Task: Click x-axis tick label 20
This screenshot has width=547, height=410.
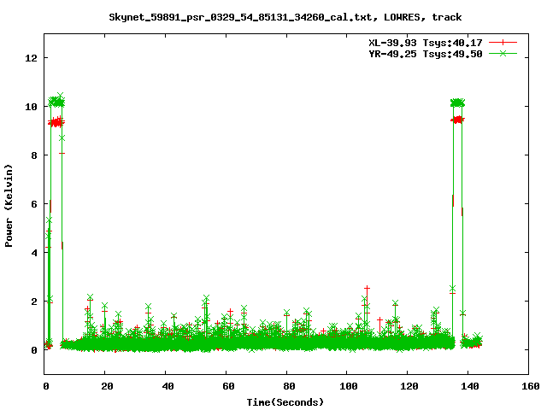Action: (x=107, y=386)
